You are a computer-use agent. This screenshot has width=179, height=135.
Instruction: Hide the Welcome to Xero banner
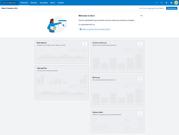[x=141, y=16]
